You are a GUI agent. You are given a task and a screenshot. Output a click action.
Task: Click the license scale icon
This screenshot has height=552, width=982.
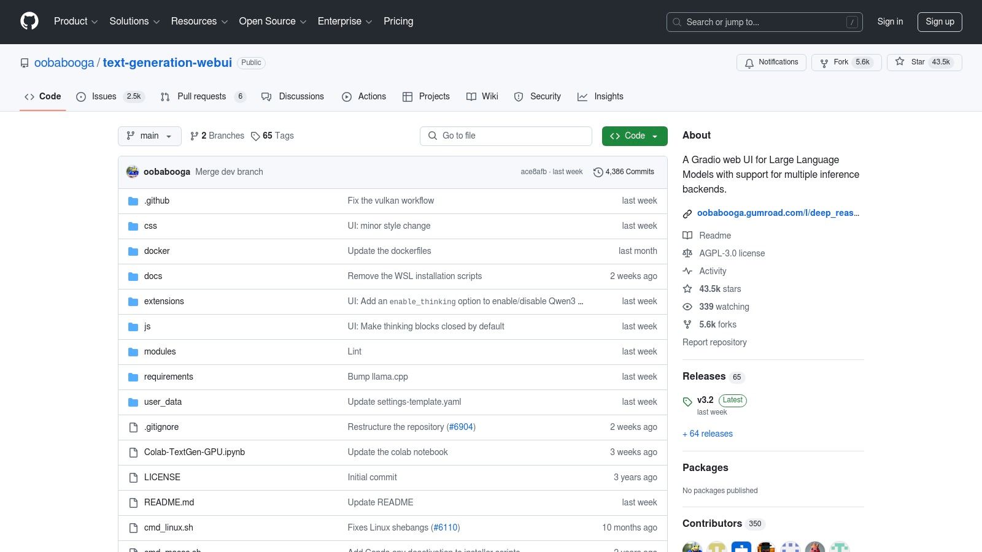(687, 253)
